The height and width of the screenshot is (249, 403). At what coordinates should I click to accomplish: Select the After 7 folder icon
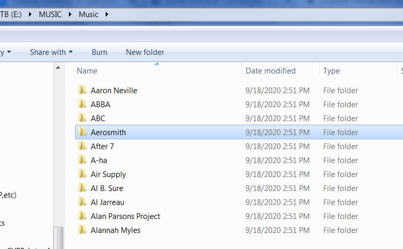point(82,146)
